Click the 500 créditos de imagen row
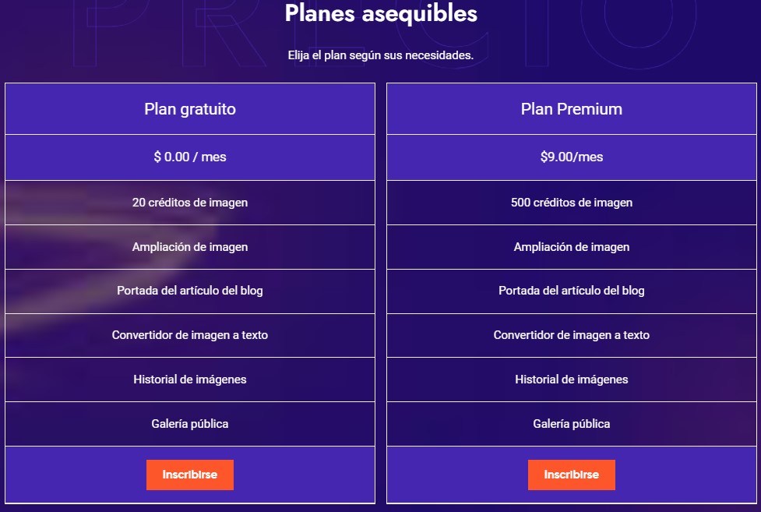Image resolution: width=761 pixels, height=512 pixels. (572, 203)
